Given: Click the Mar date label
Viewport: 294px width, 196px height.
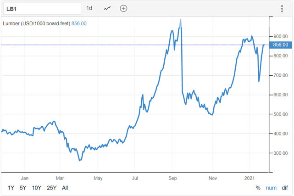Looking at the screenshot, I should point(60,178).
